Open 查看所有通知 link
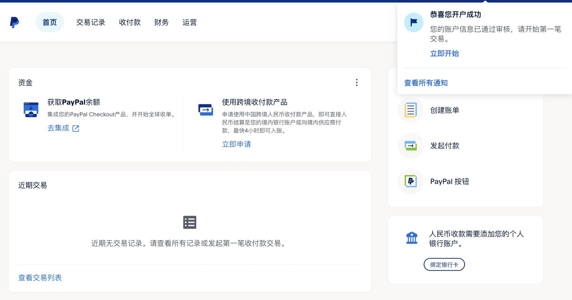The width and height of the screenshot is (572, 300). point(426,83)
